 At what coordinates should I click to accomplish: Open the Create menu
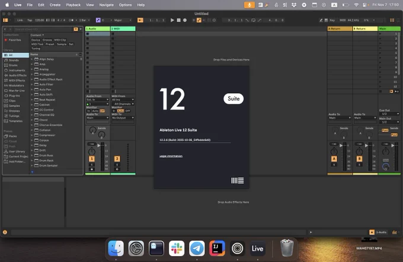(55, 5)
